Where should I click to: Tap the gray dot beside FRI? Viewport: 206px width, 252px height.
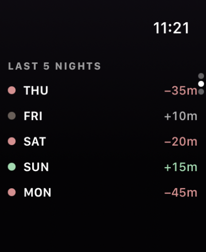[x=12, y=116]
